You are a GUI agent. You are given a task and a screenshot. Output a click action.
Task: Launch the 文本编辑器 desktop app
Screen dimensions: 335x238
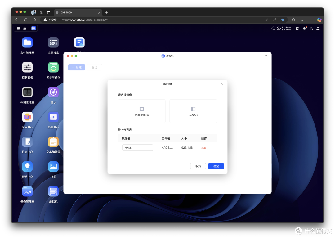tap(53, 142)
